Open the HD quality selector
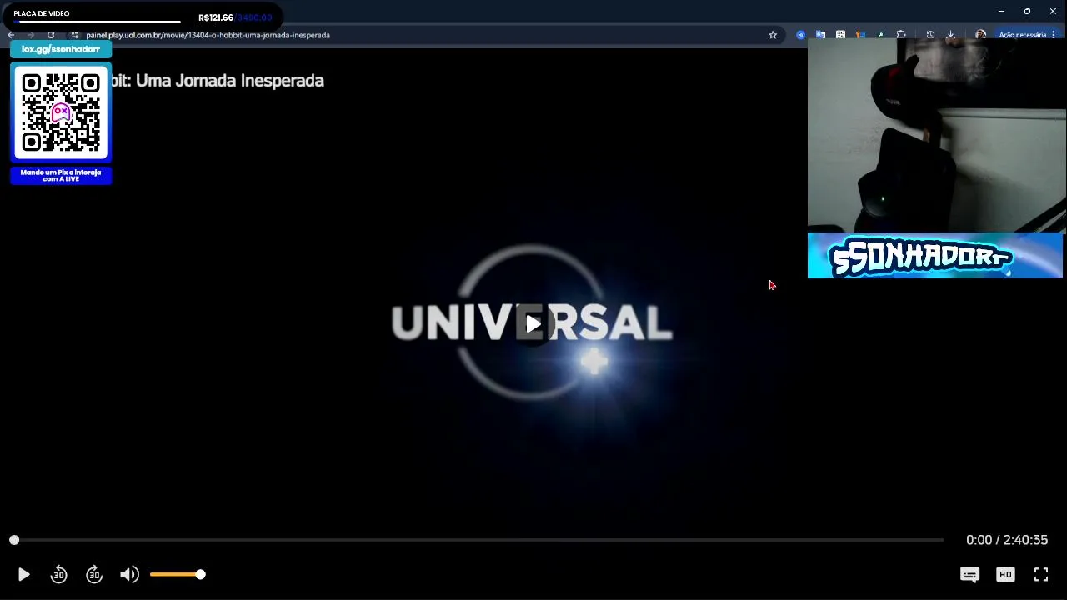The width and height of the screenshot is (1067, 600). tap(1005, 574)
